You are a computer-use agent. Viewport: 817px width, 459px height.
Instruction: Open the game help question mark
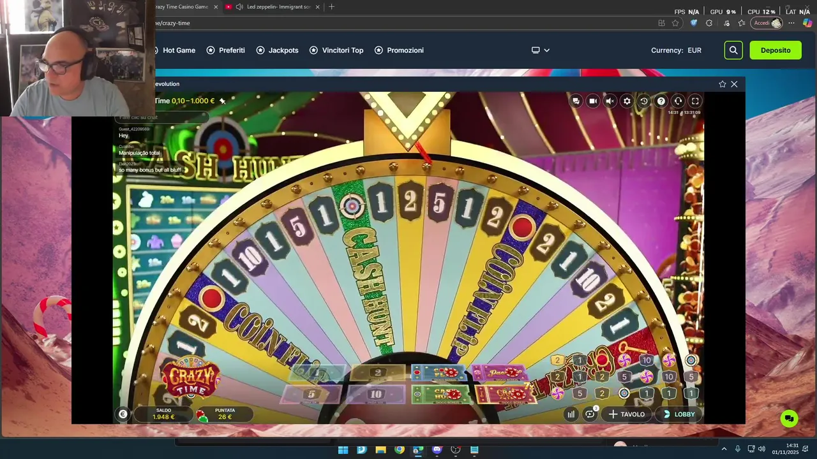(661, 101)
